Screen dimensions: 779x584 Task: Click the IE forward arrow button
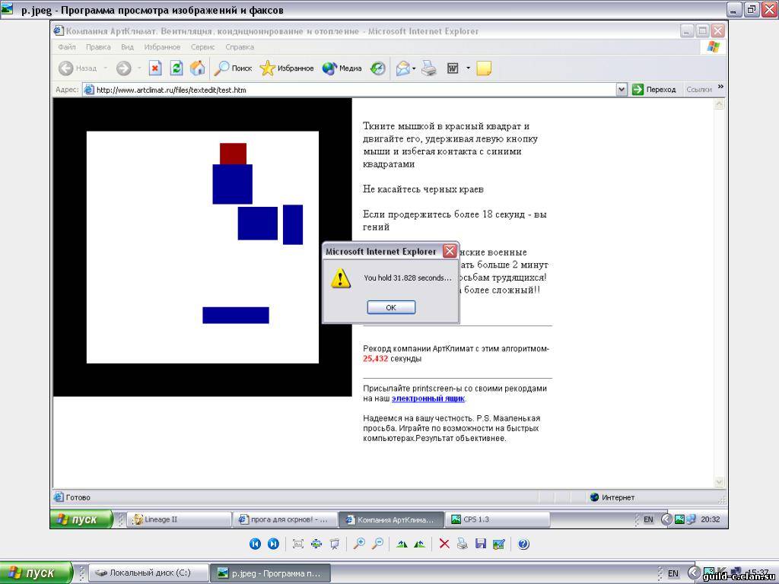(x=124, y=68)
